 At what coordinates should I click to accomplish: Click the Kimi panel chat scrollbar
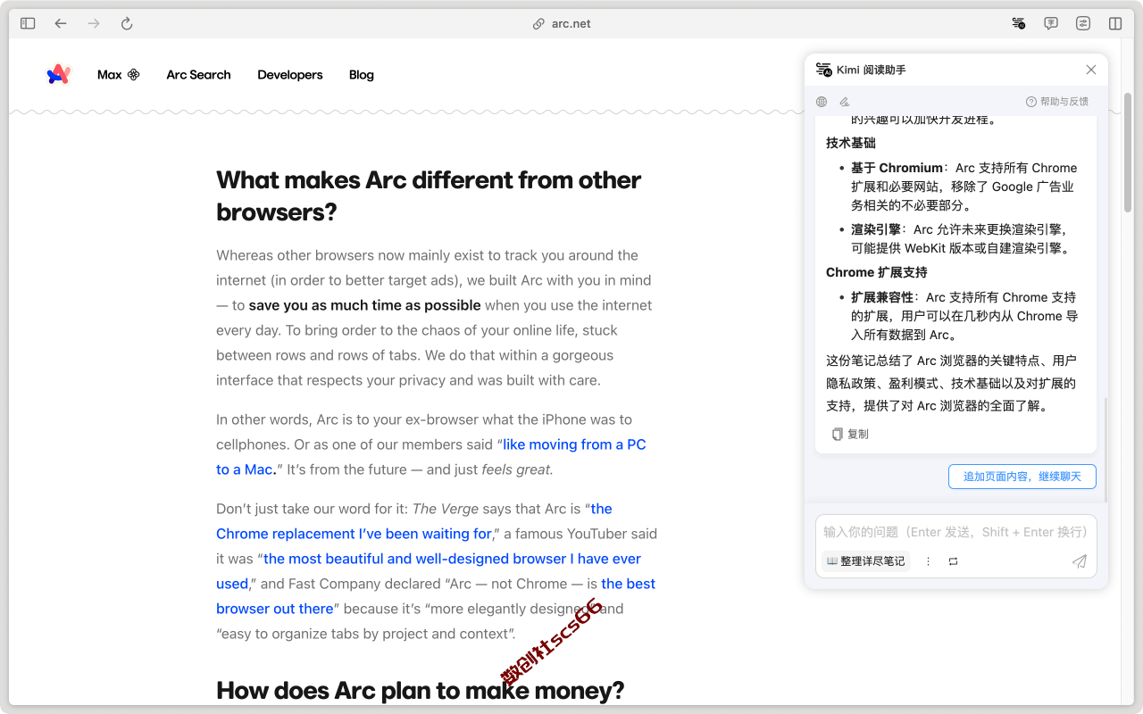1105,449
